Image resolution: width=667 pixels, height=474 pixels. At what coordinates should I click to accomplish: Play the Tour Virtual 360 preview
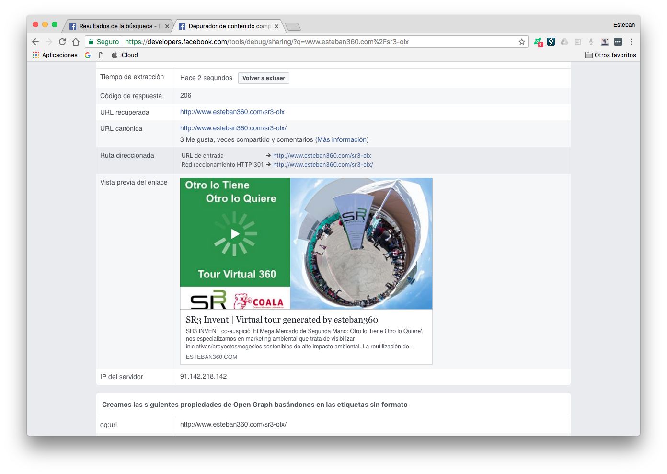click(x=235, y=234)
